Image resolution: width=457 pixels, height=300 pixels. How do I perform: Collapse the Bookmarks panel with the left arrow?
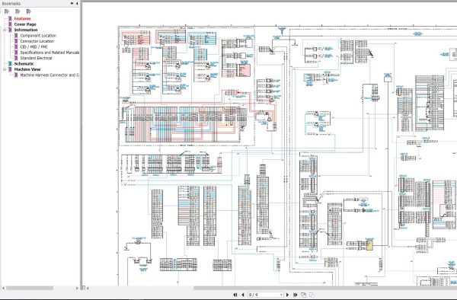(77, 4)
